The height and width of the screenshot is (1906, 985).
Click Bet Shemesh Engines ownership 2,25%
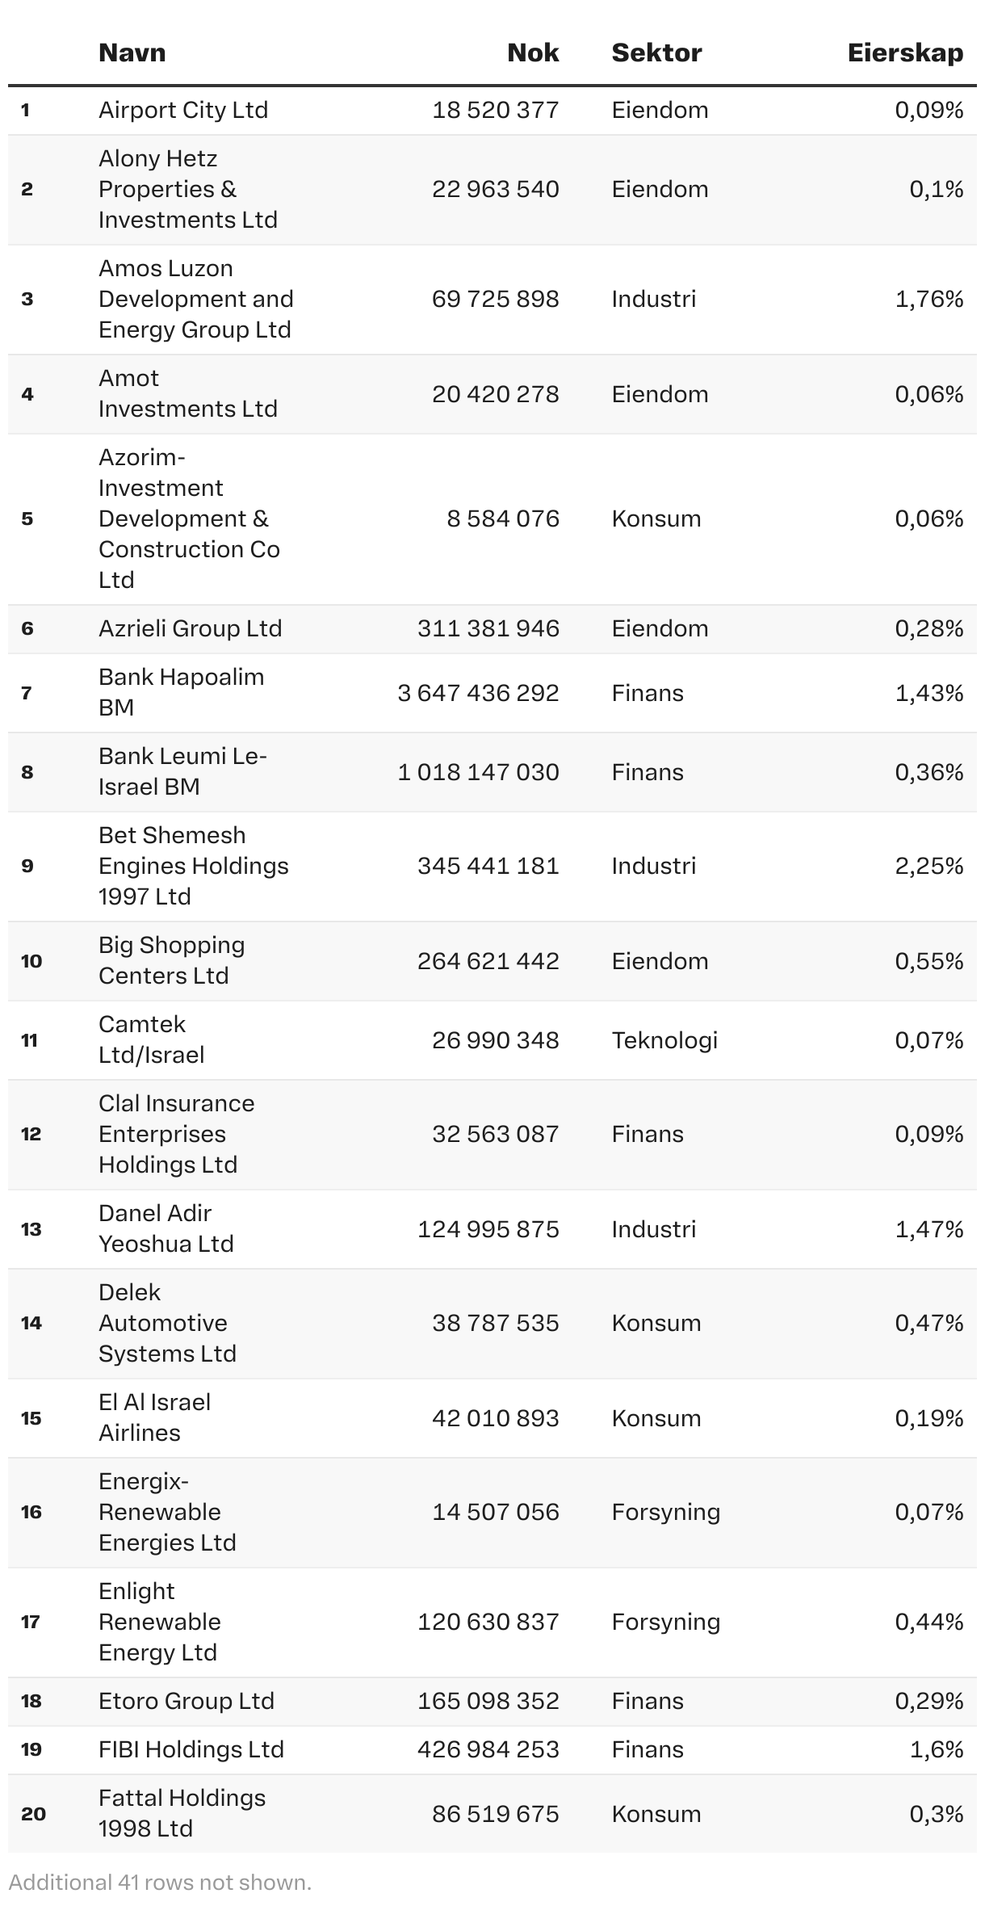click(928, 866)
